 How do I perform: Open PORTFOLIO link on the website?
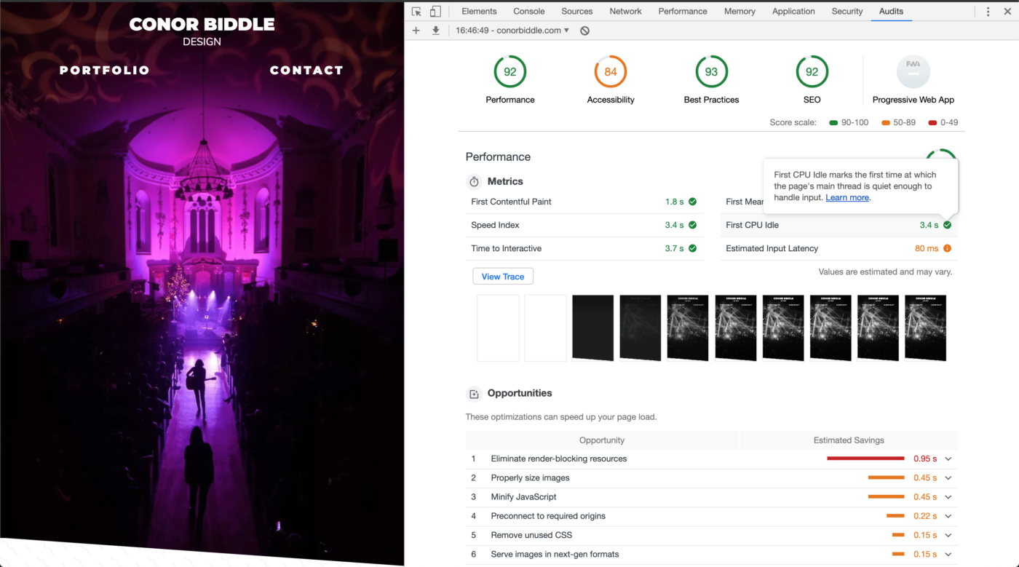[105, 71]
